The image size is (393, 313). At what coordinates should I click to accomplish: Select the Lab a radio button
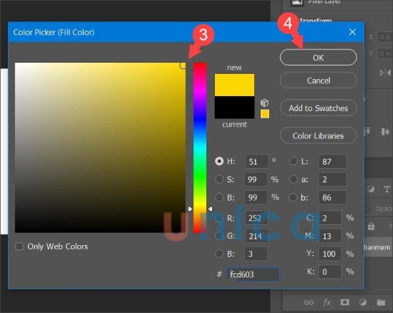tap(293, 179)
